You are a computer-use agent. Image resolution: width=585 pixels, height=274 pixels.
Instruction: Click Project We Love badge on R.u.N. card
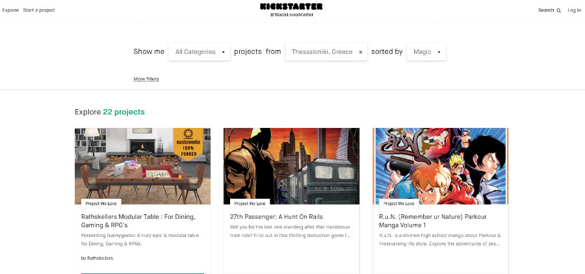click(399, 203)
